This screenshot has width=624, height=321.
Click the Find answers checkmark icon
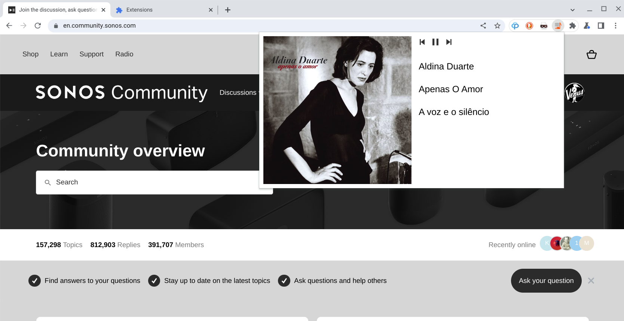pyautogui.click(x=34, y=281)
